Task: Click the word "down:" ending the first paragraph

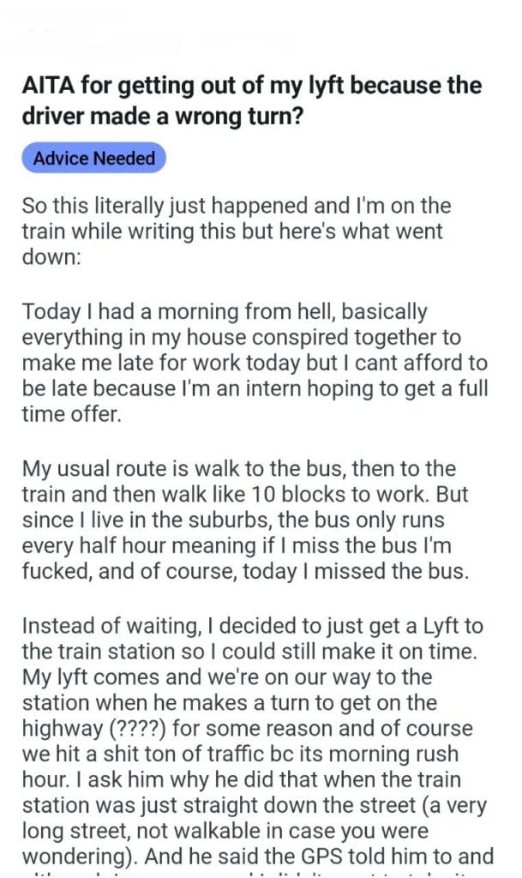Action: (x=50, y=257)
